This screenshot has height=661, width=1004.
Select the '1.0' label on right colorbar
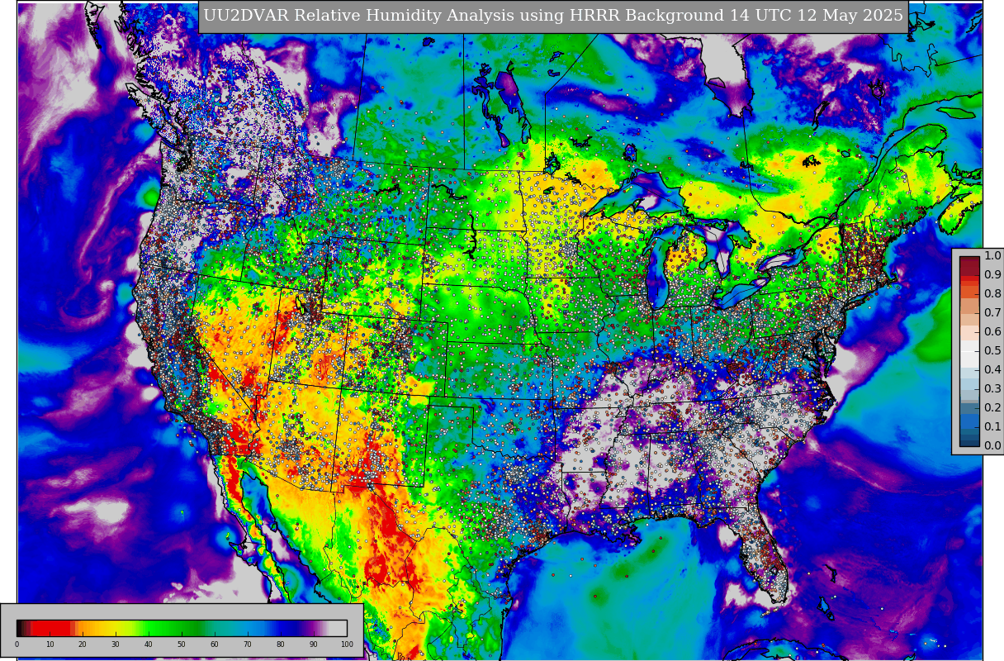point(992,255)
